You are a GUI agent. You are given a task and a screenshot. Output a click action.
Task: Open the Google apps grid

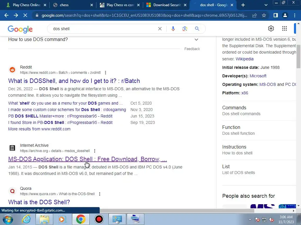[285, 28]
